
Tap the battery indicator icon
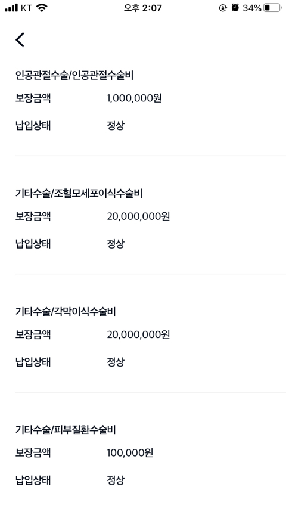click(272, 8)
